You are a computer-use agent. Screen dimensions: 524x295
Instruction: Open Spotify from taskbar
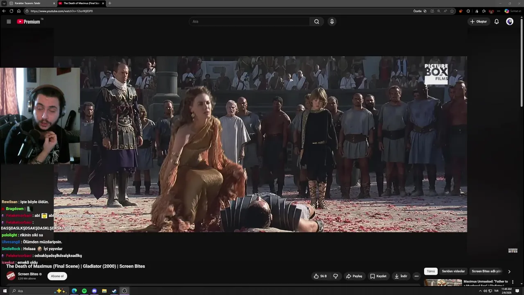(84, 291)
